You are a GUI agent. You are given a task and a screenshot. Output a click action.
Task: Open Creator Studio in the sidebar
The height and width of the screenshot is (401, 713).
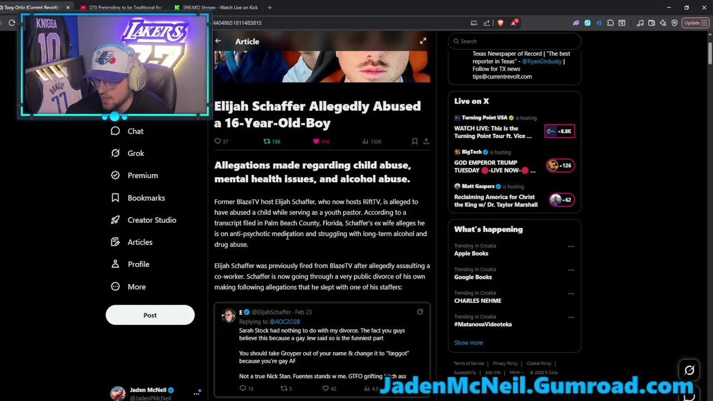click(143, 220)
